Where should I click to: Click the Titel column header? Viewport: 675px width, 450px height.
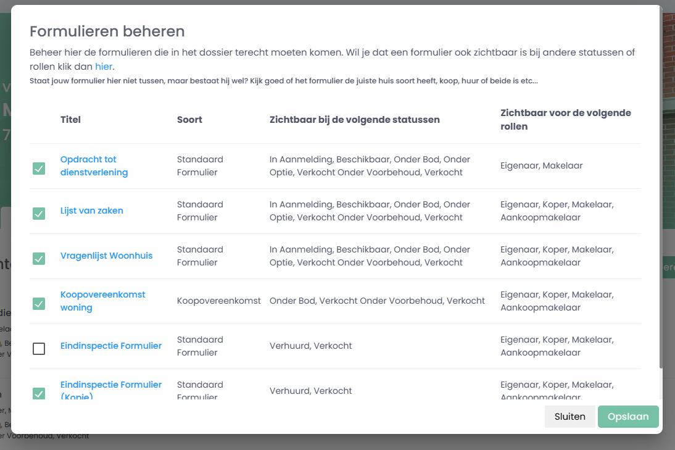70,120
